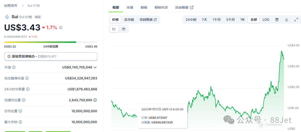Click the Sui 价格 breadcrumb text
This screenshot has width=301, height=132.
(x=34, y=6)
